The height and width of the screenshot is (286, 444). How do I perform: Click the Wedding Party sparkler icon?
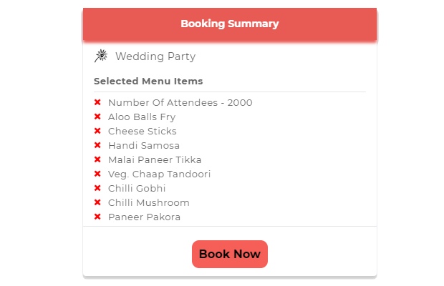(x=101, y=56)
